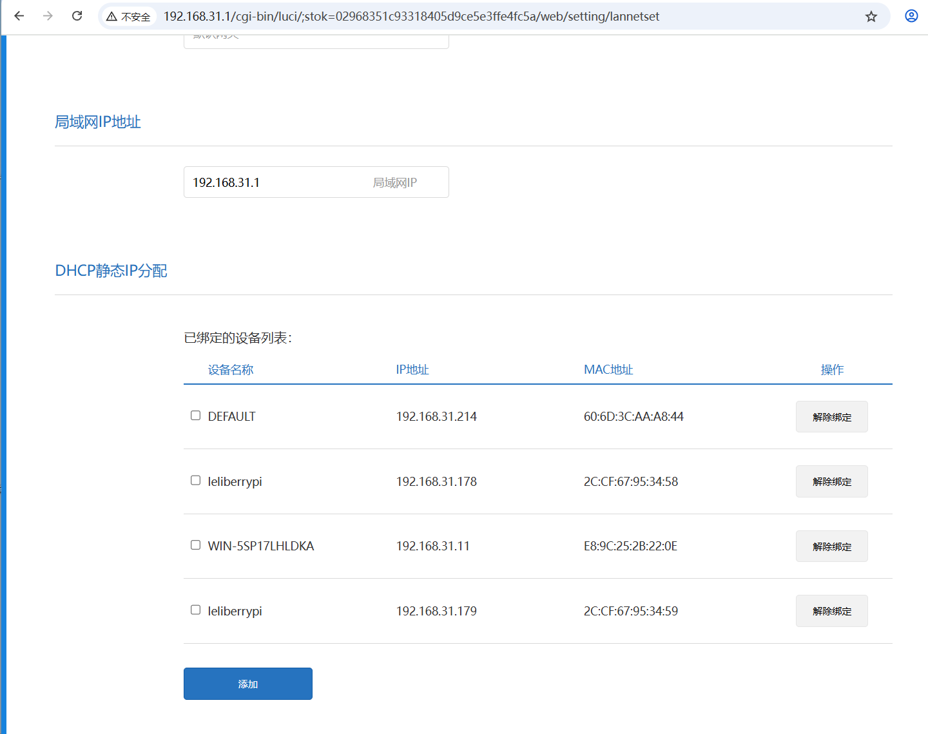The height and width of the screenshot is (734, 928).
Task: Click IP address 192.168.31.214
Action: click(x=436, y=417)
